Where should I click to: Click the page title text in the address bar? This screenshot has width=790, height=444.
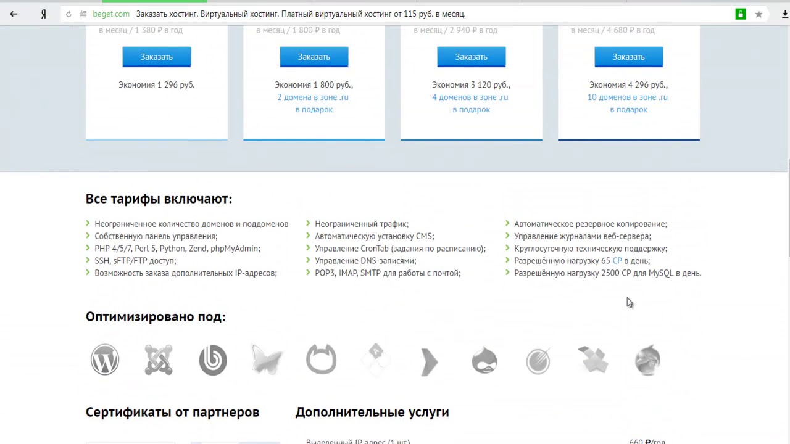coord(301,14)
